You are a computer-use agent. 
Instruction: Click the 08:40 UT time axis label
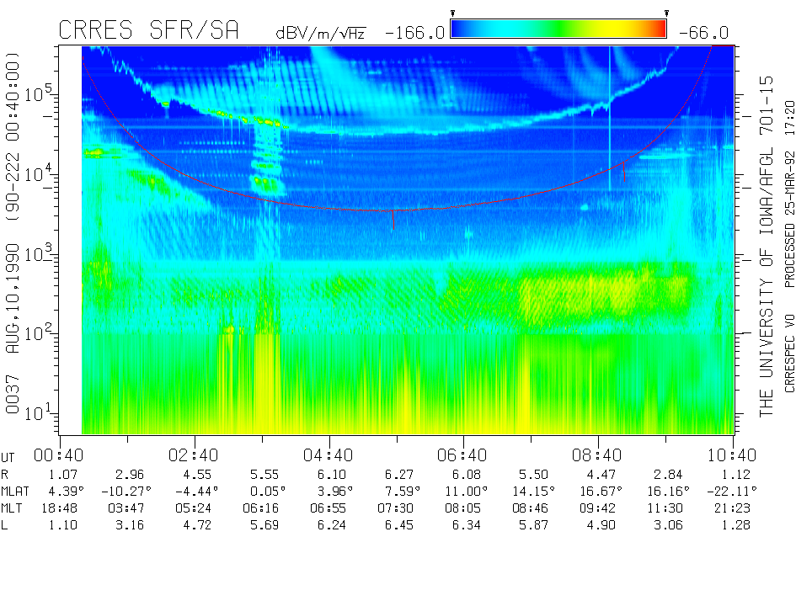[598, 455]
